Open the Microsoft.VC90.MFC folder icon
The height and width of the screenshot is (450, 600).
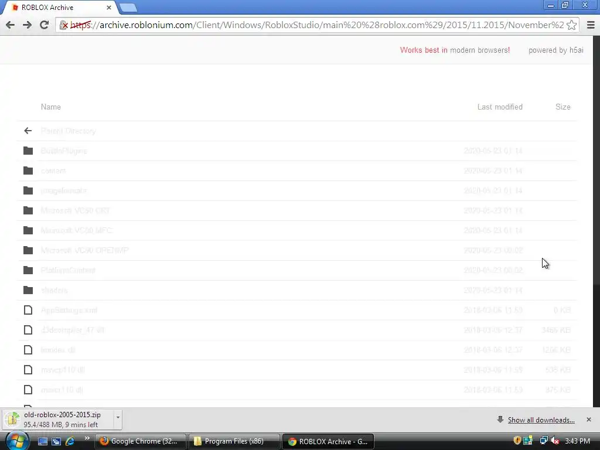(28, 230)
